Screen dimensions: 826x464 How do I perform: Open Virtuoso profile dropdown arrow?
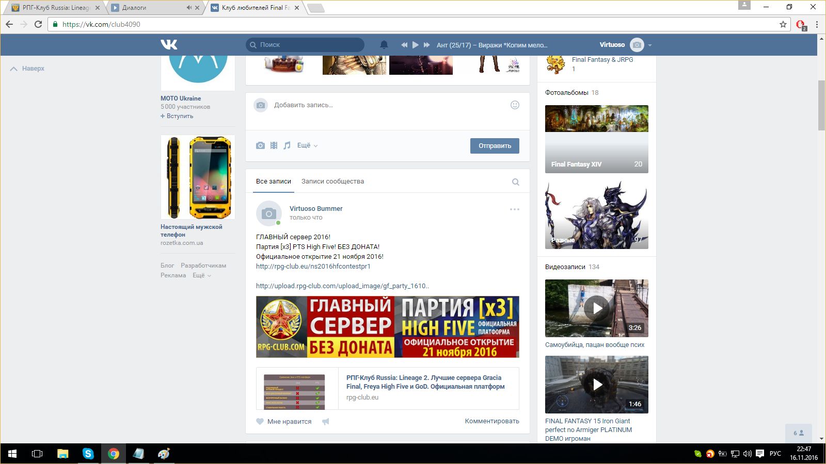(x=650, y=45)
